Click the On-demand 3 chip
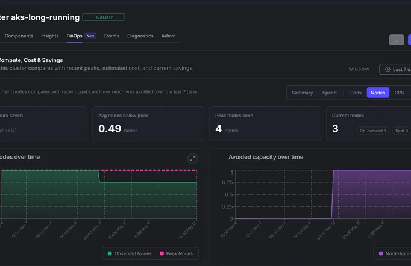 (372, 131)
